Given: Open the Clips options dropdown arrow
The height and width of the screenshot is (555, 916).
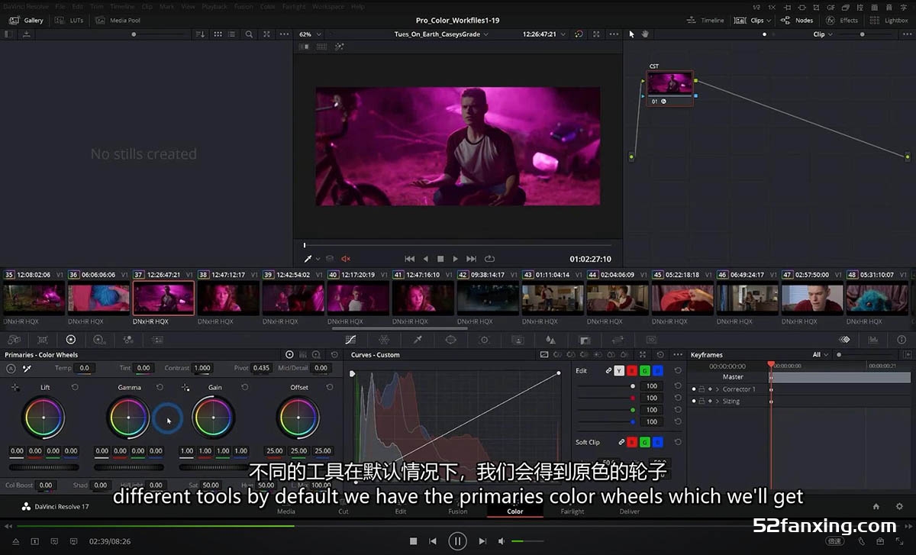Looking at the screenshot, I should point(769,21).
